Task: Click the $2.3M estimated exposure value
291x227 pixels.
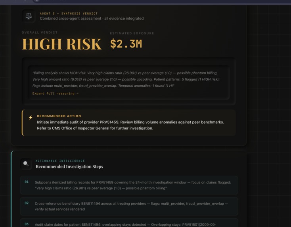Action: 126,44
